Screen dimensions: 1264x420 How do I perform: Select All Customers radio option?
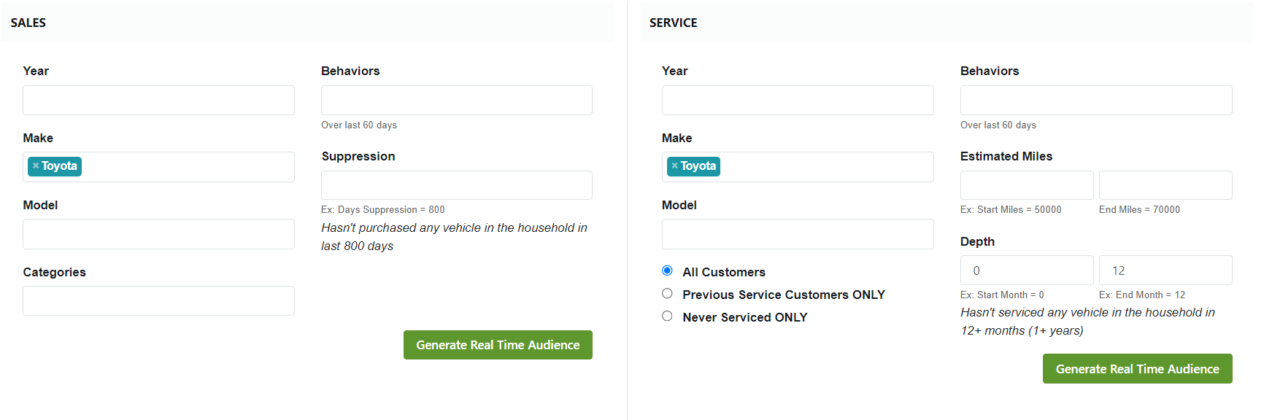click(667, 271)
